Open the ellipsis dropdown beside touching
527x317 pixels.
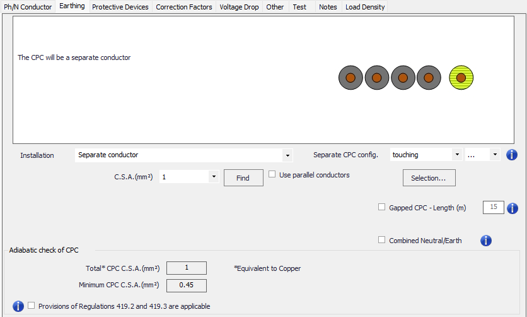point(494,155)
